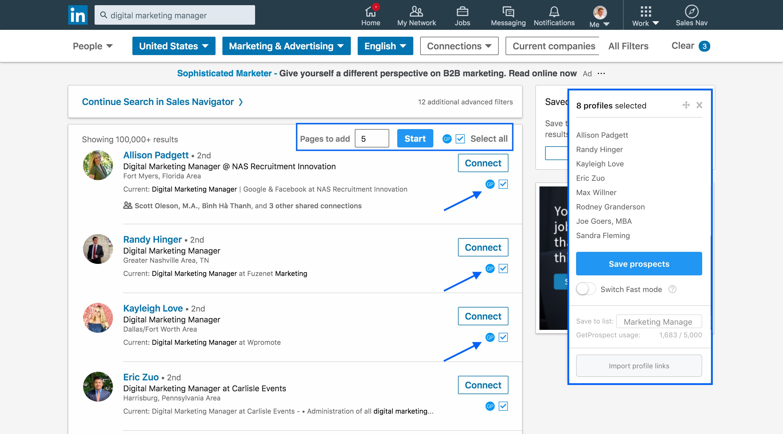Expand the United States location filter

(174, 46)
